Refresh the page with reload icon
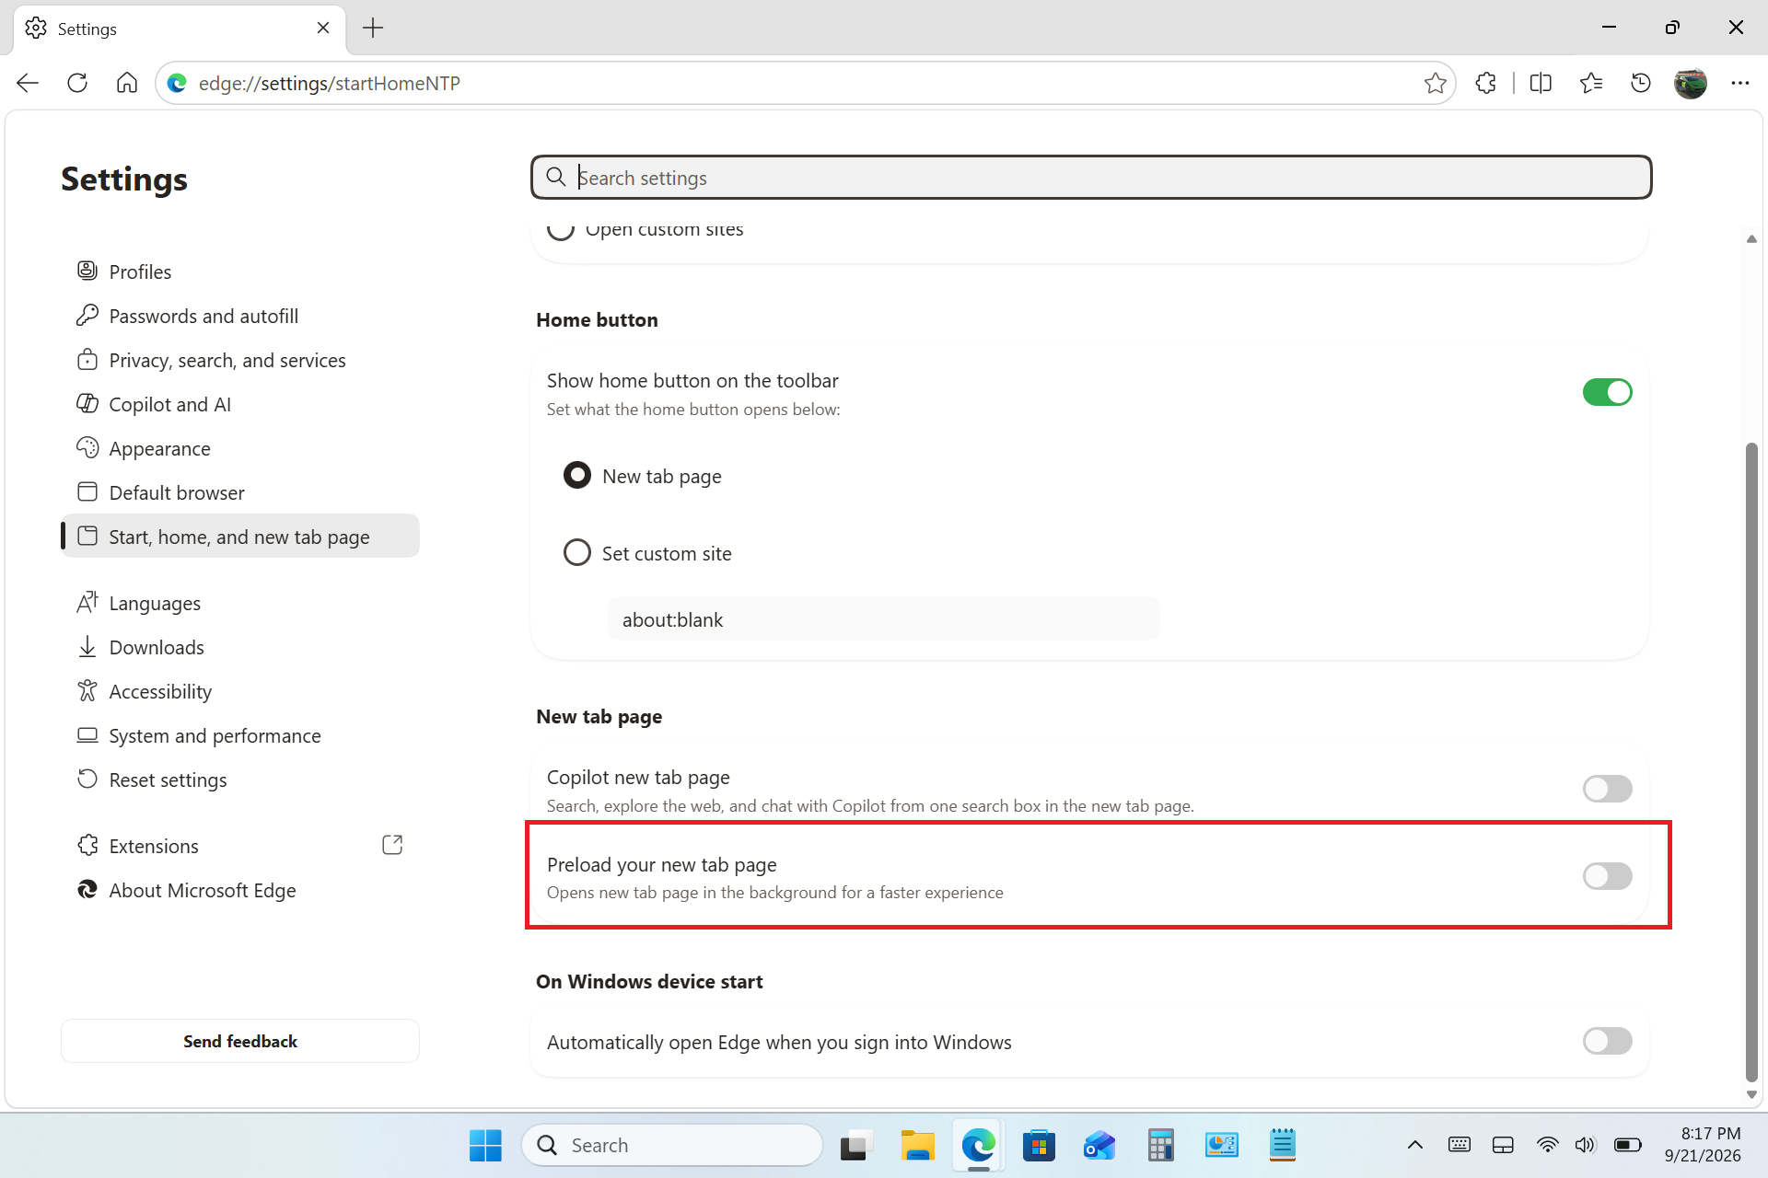The height and width of the screenshot is (1178, 1768). [x=77, y=83]
